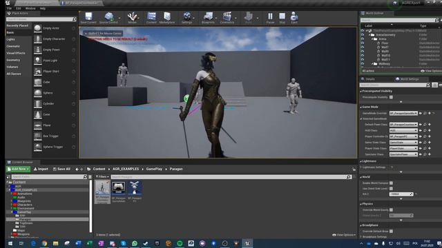Open the Blueprints toolbar icon
The height and width of the screenshot is (248, 442).
pyautogui.click(x=208, y=18)
